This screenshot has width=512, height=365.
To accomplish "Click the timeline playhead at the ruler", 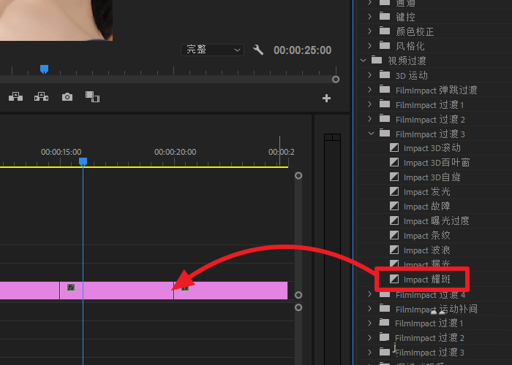I will point(83,161).
